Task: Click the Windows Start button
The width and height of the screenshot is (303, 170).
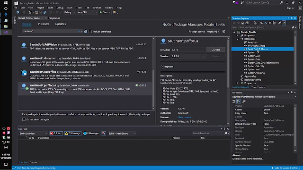Action: (x=6, y=3)
